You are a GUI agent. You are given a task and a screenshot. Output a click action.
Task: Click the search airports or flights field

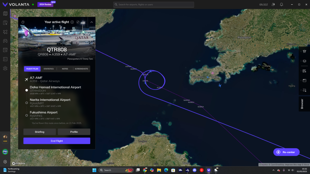click(x=153, y=5)
